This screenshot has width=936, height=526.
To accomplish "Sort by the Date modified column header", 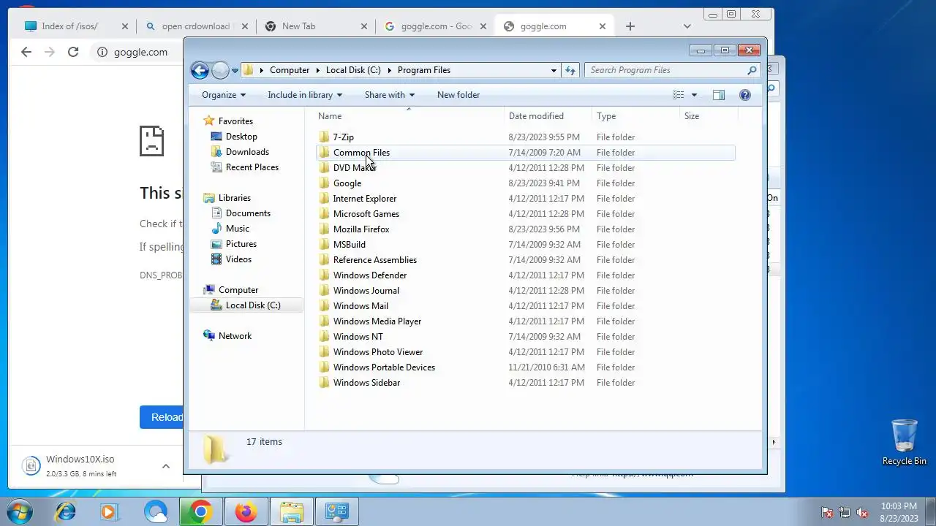I will tap(548, 116).
